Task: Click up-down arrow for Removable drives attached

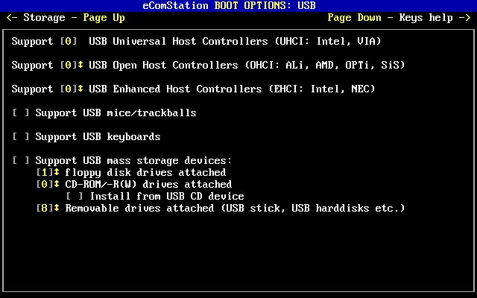Action: click(57, 208)
